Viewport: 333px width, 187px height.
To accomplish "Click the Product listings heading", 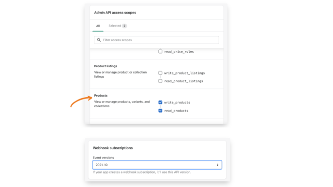I will click(106, 66).
